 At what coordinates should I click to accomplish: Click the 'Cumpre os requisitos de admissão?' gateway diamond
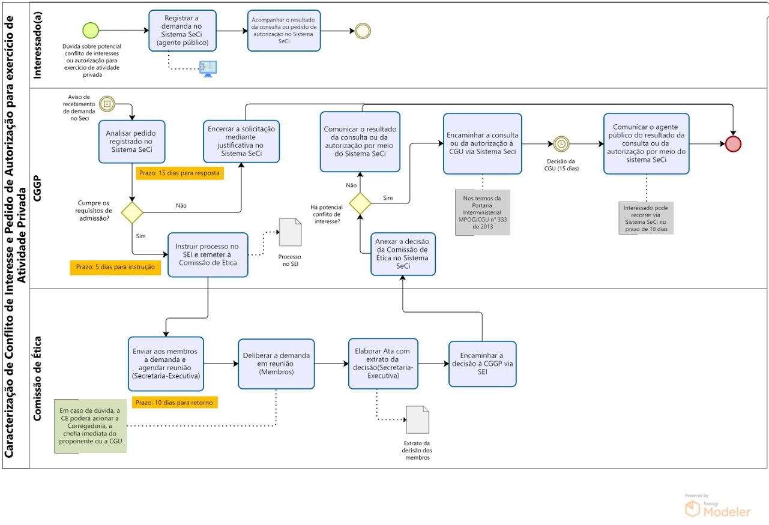pyautogui.click(x=132, y=212)
